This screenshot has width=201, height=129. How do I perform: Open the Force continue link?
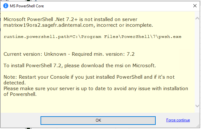[178, 120]
